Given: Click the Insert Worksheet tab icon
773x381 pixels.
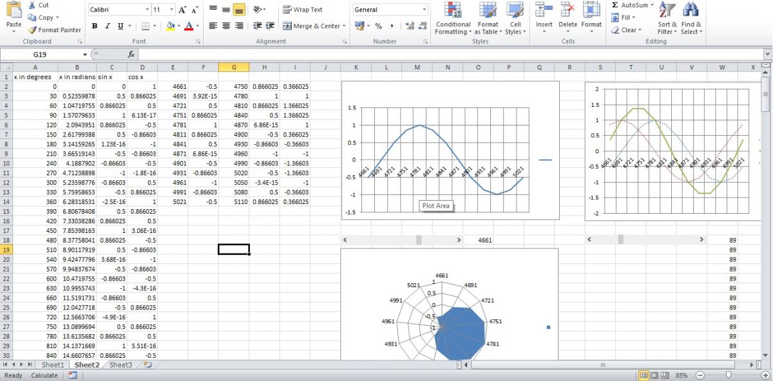Looking at the screenshot, I should (148, 365).
